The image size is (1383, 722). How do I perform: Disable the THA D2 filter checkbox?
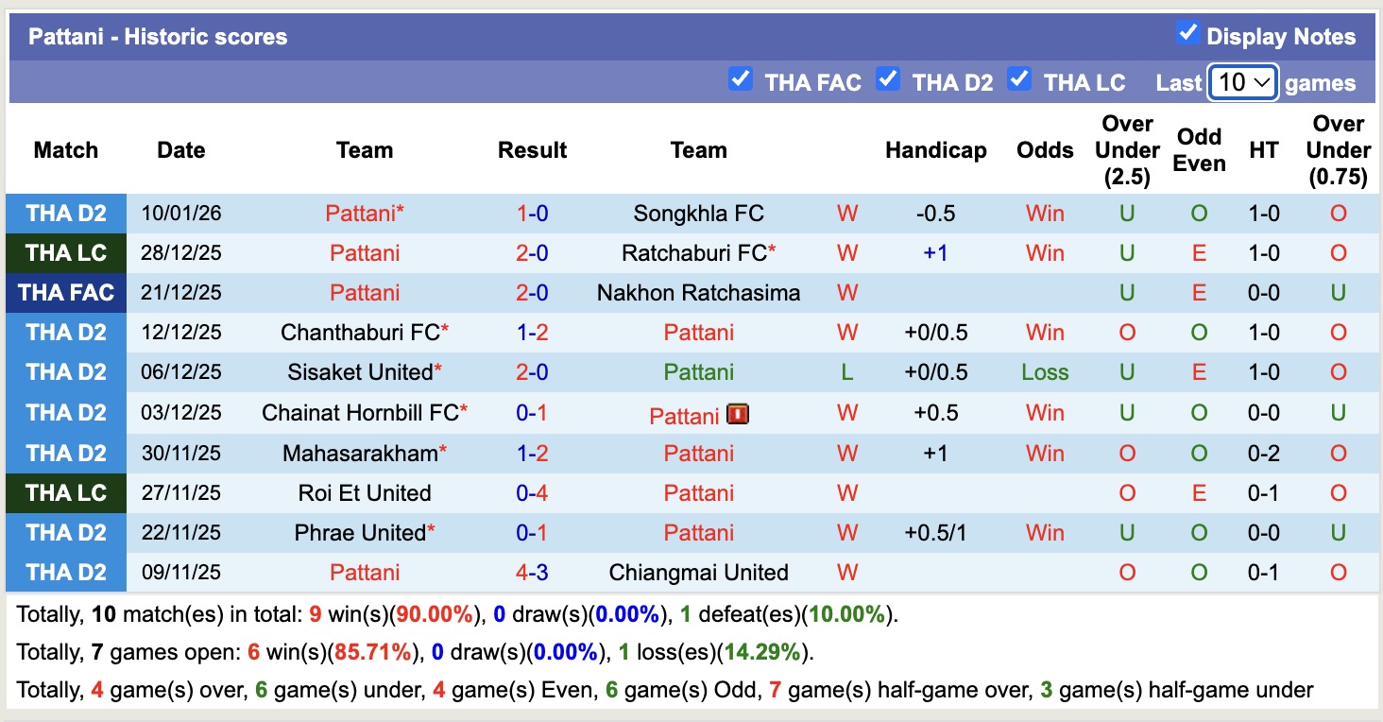(x=888, y=80)
